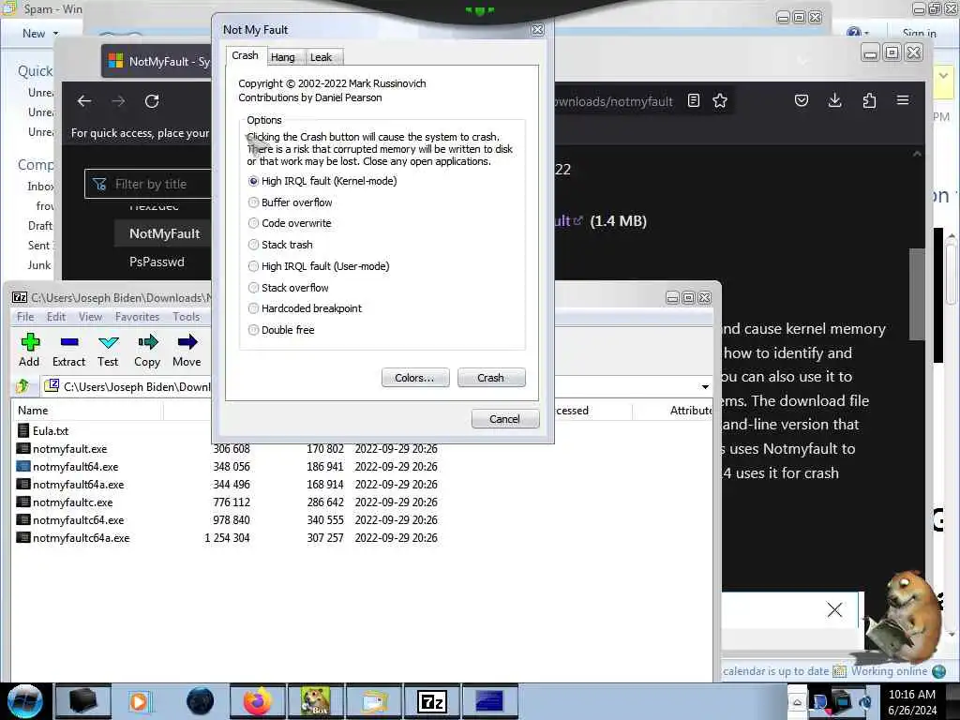
Task: Open the Favorites menu in 7-Zip
Action: pyautogui.click(x=137, y=317)
